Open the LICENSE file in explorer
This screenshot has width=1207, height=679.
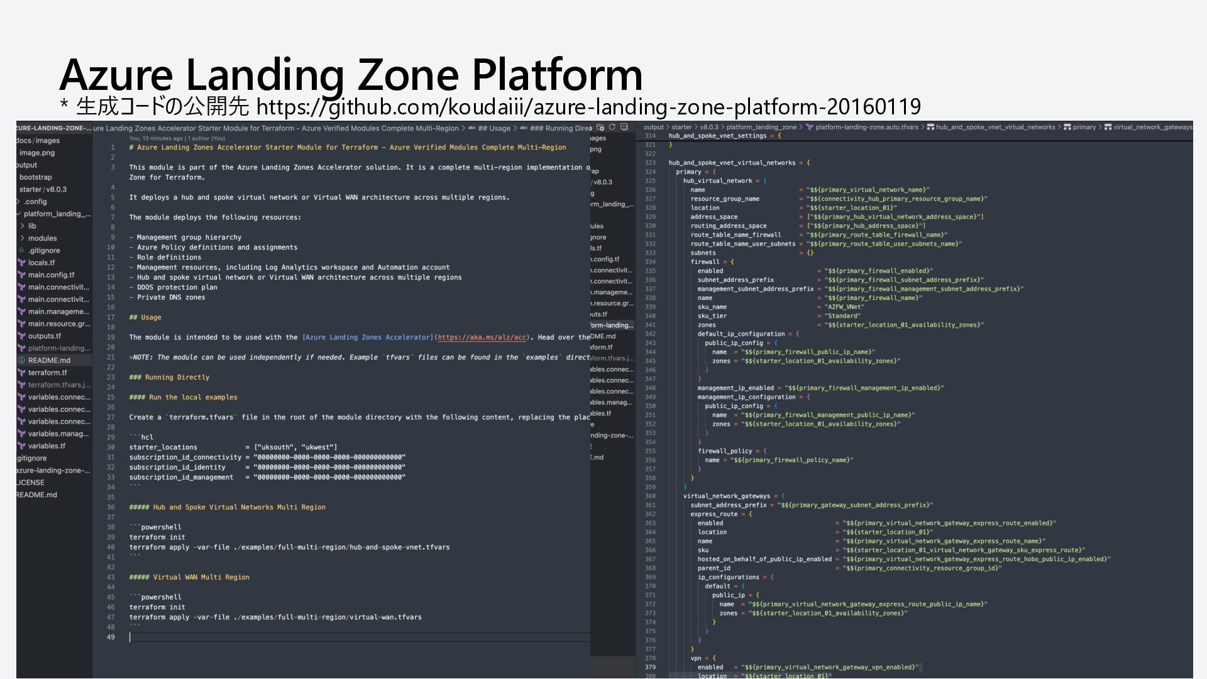[31, 483]
